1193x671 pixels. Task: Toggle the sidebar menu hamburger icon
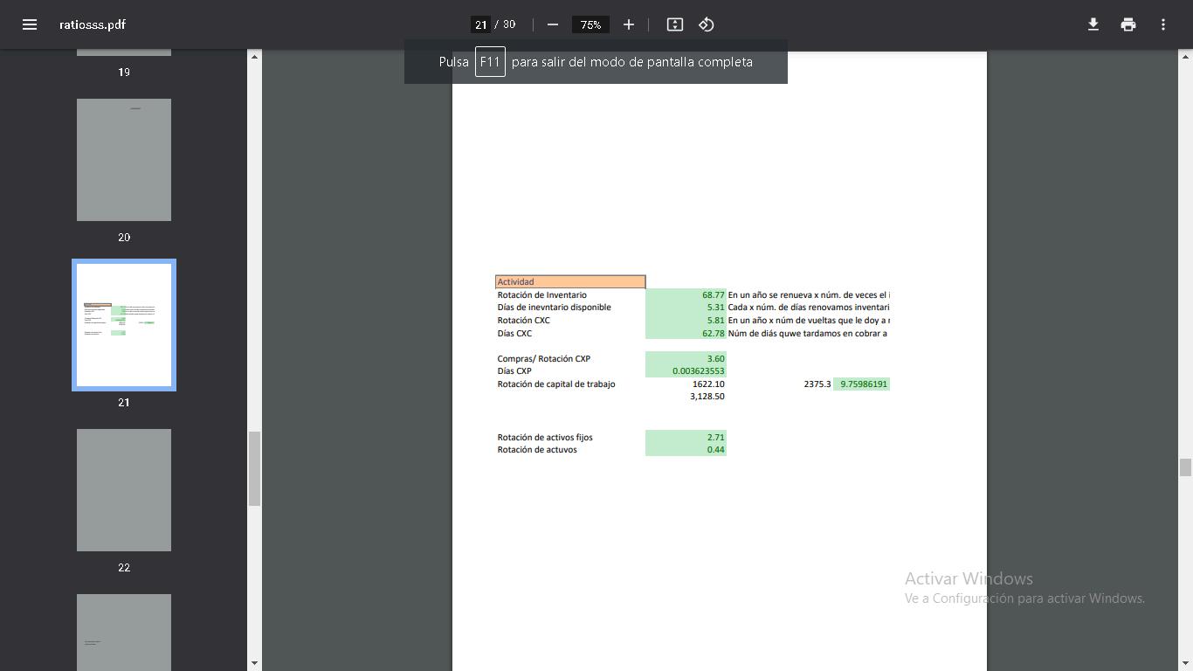[30, 24]
